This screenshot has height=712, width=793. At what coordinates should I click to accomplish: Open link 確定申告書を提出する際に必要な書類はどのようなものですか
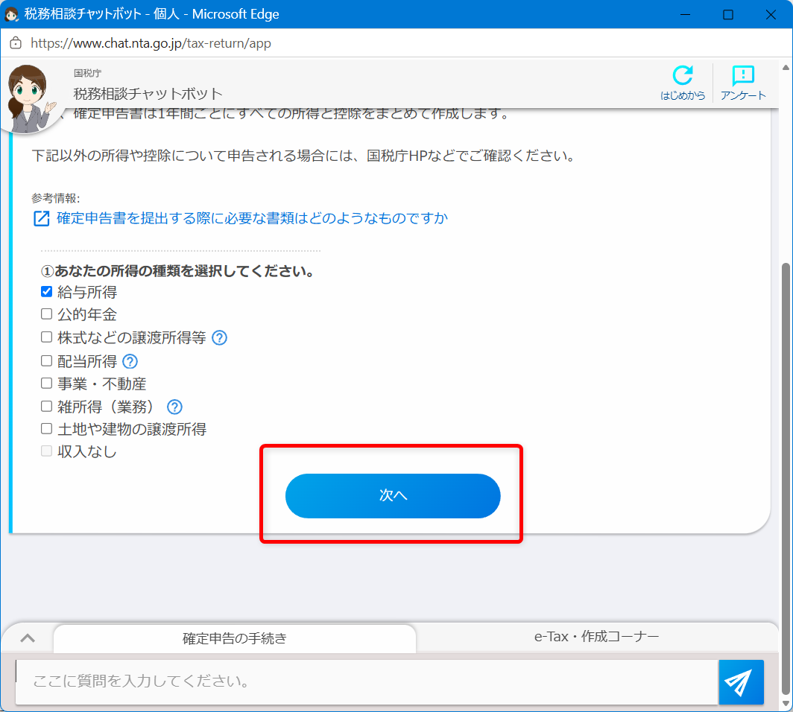coord(252,218)
